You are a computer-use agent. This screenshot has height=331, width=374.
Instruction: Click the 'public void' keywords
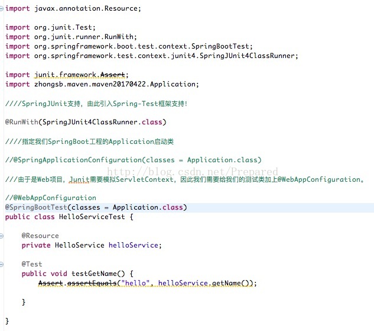pos(44,274)
